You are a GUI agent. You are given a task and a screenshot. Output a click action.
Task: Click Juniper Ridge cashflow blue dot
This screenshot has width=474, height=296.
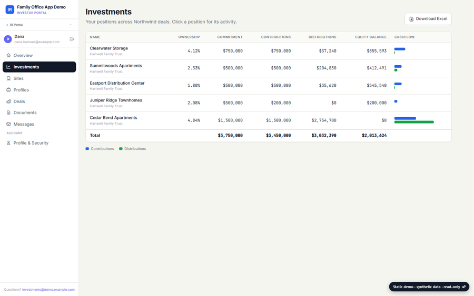tap(396, 101)
